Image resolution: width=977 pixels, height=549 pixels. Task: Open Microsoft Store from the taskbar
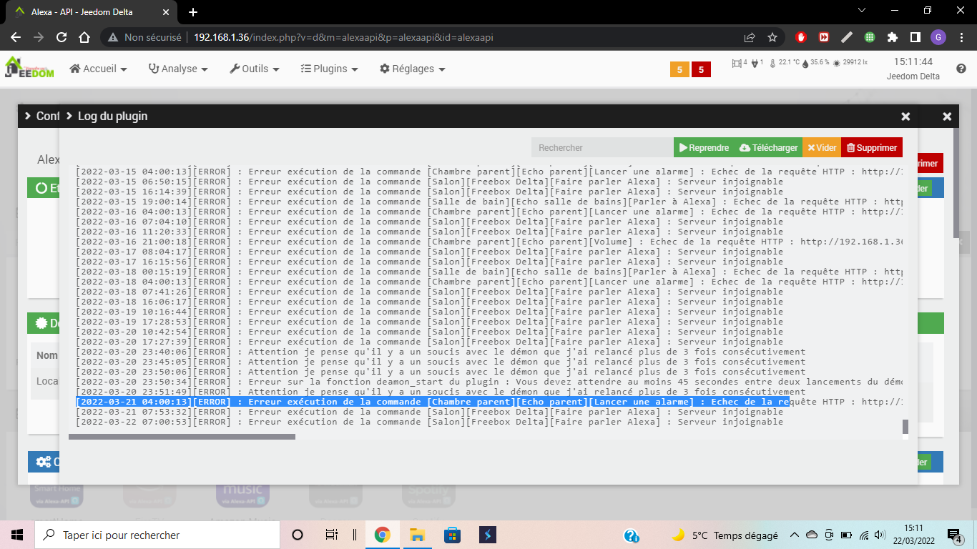coord(452,535)
